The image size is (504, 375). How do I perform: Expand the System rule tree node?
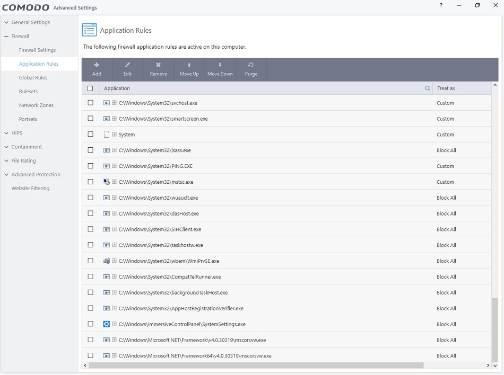(114, 135)
